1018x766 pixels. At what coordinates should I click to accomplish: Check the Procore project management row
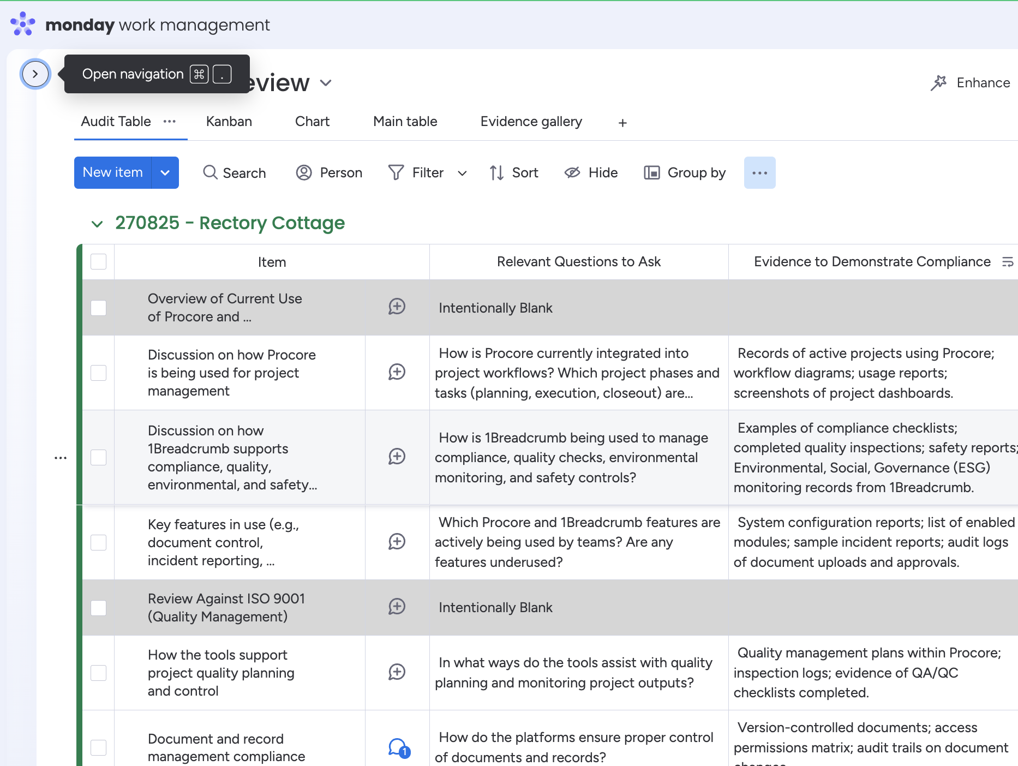click(98, 373)
